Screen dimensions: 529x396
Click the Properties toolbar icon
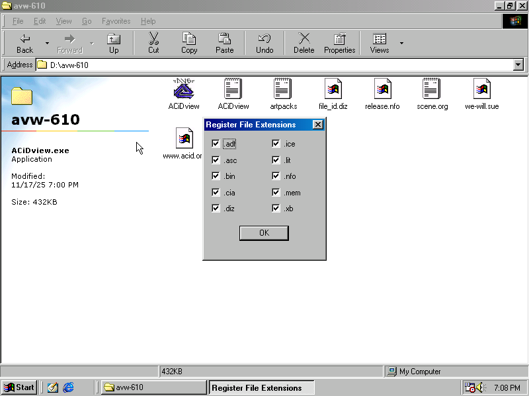pos(339,43)
